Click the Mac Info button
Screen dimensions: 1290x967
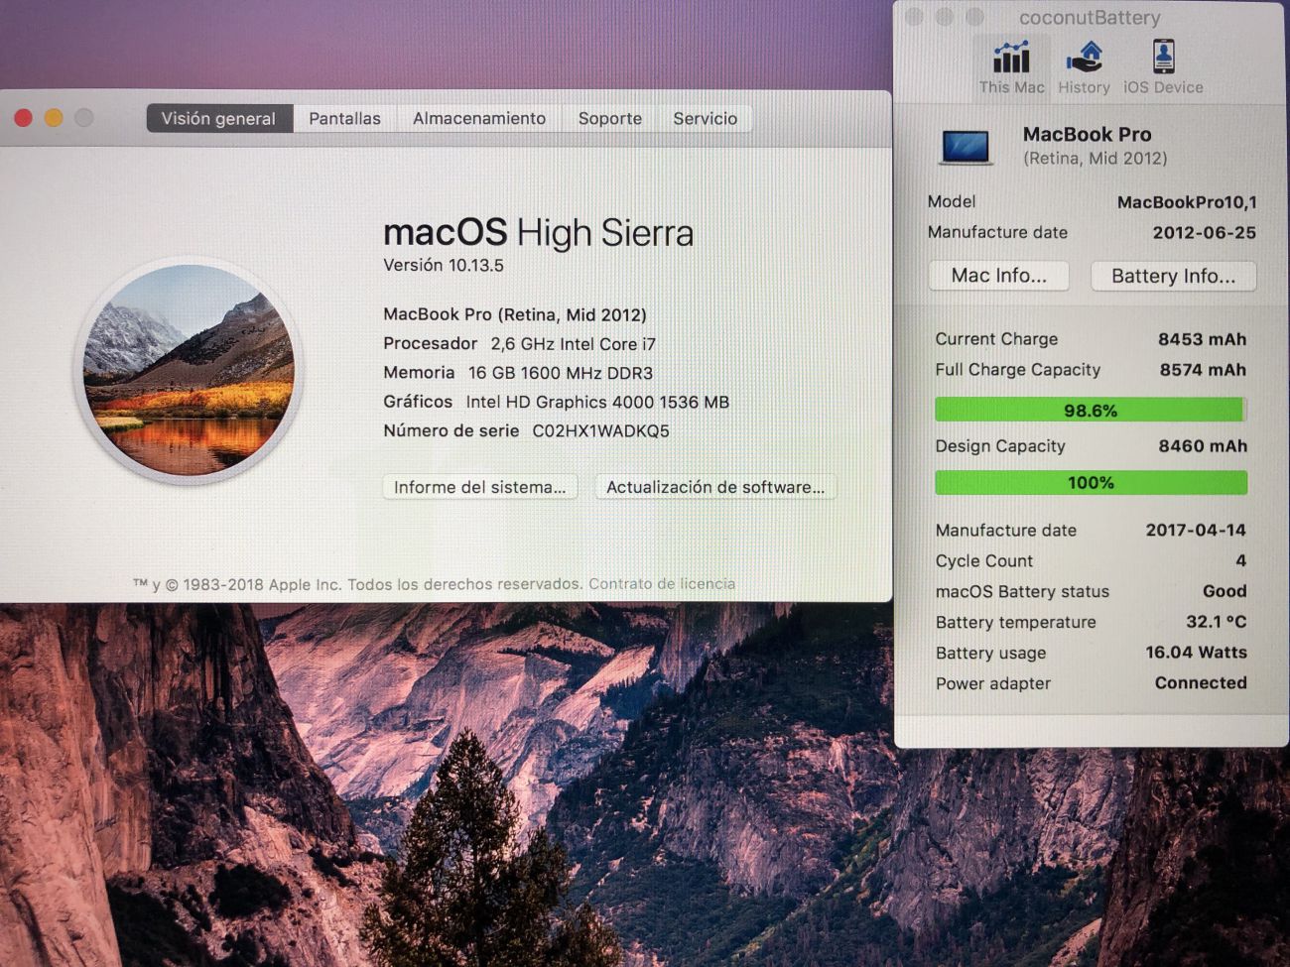pos(998,276)
